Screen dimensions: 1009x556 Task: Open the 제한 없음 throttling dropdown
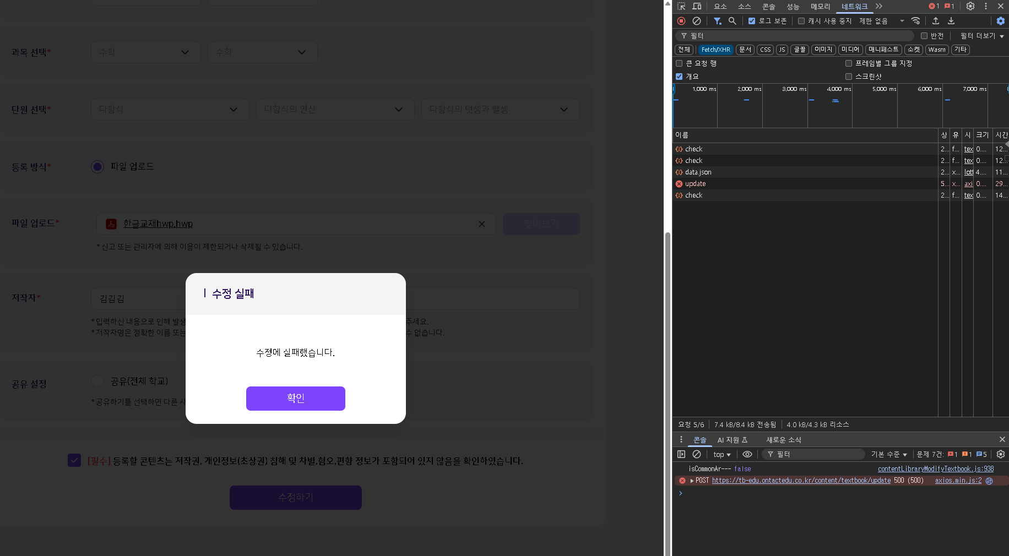tap(881, 21)
